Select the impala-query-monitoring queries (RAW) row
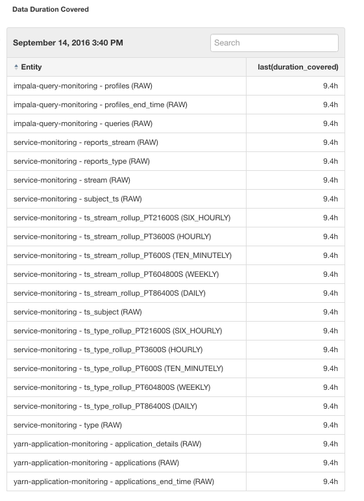 (176, 123)
